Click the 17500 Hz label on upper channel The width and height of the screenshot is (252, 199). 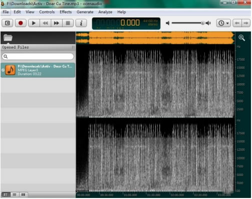240,60
